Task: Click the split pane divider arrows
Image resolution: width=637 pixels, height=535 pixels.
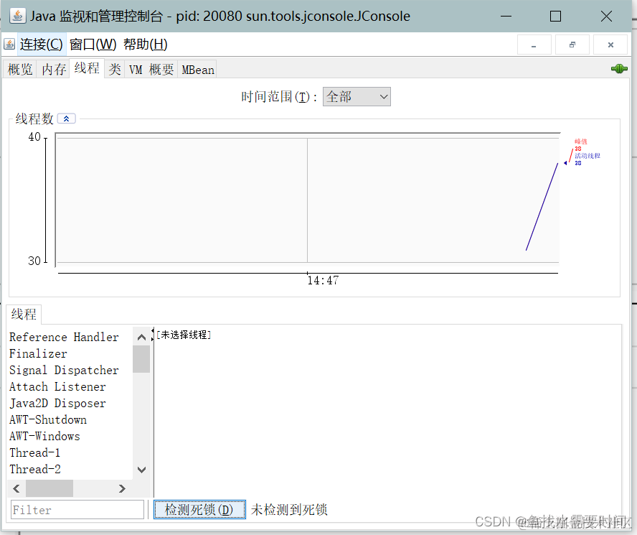Action: point(153,335)
